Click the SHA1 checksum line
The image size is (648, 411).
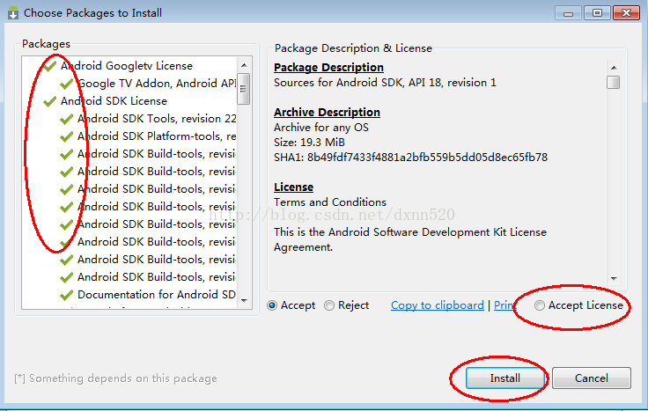point(410,158)
